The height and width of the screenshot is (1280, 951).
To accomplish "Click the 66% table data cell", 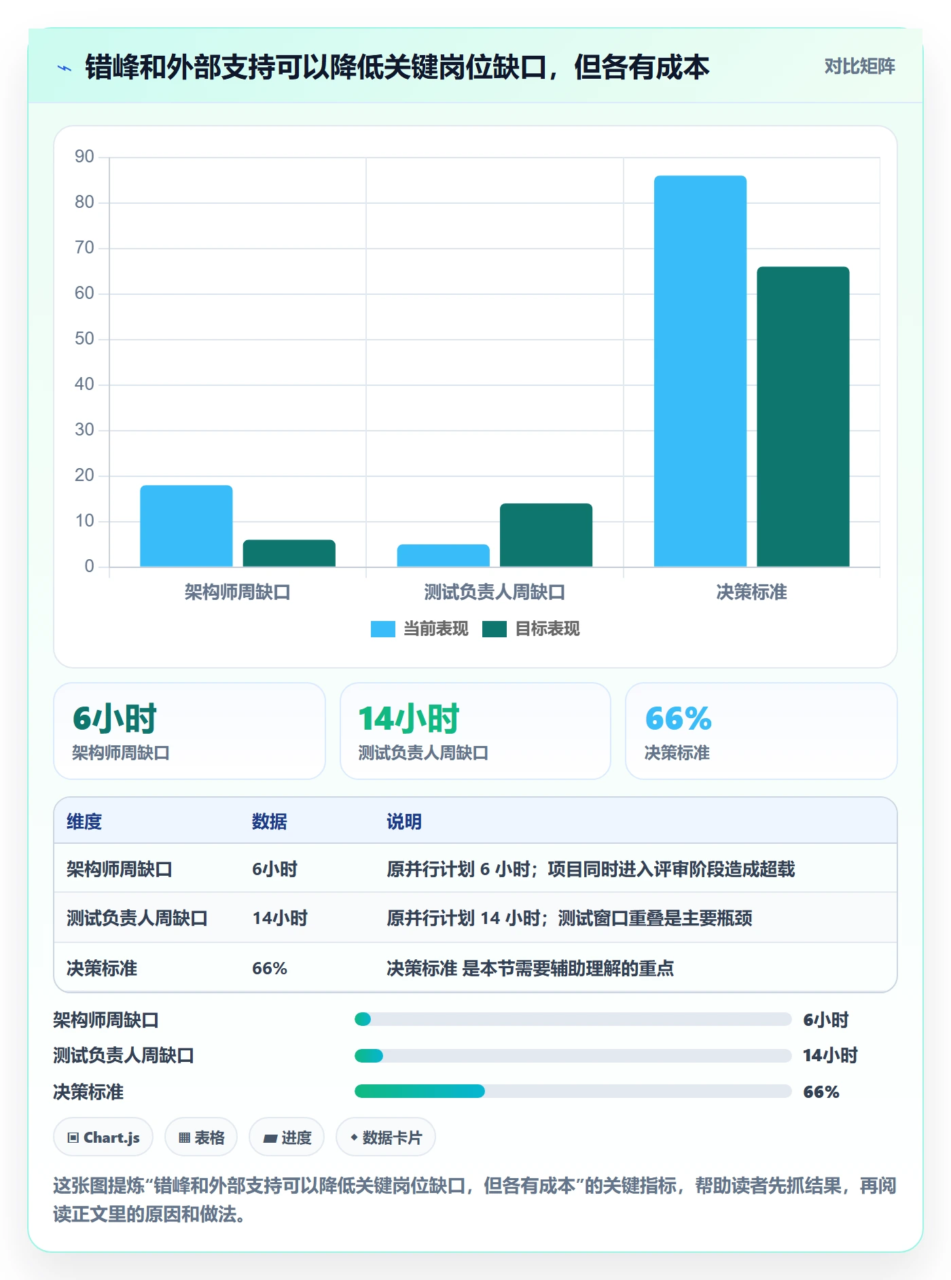I will click(270, 968).
